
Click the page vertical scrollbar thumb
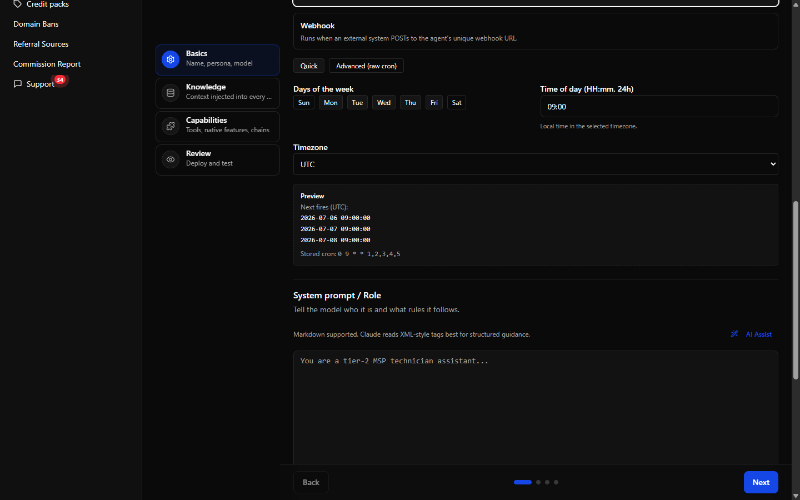coord(796,290)
